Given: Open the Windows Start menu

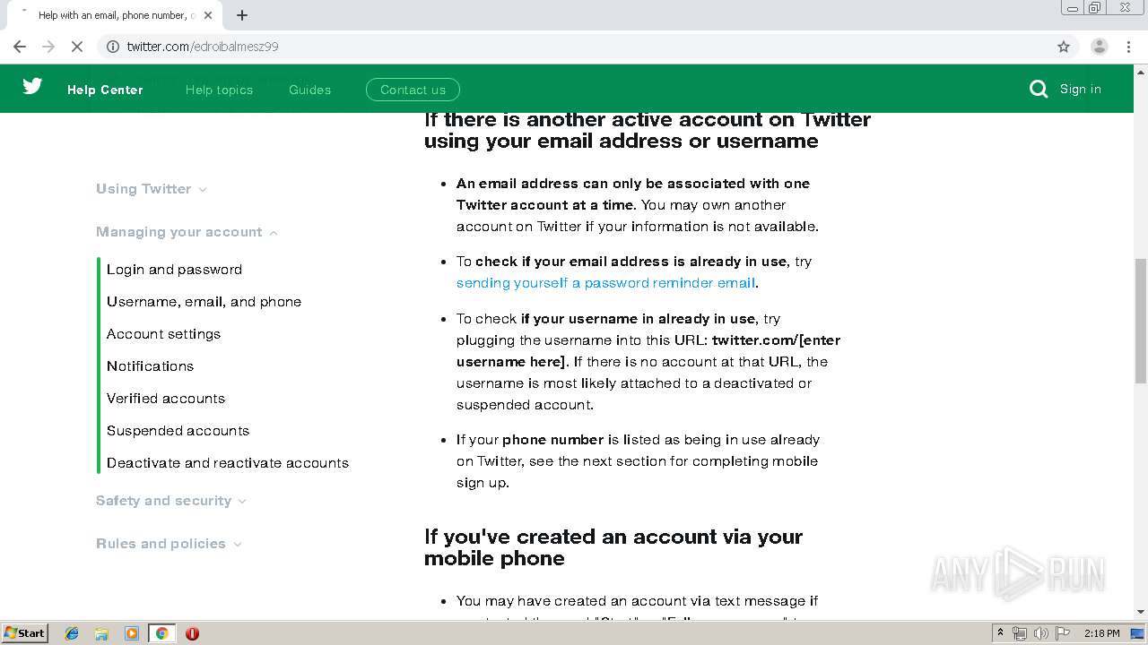Looking at the screenshot, I should click(24, 633).
